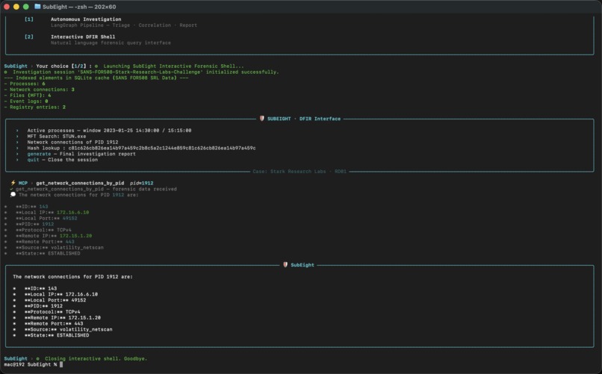Click green Remote IP value 172.15.1.20
Image resolution: width=602 pixels, height=374 pixels.
click(75, 236)
